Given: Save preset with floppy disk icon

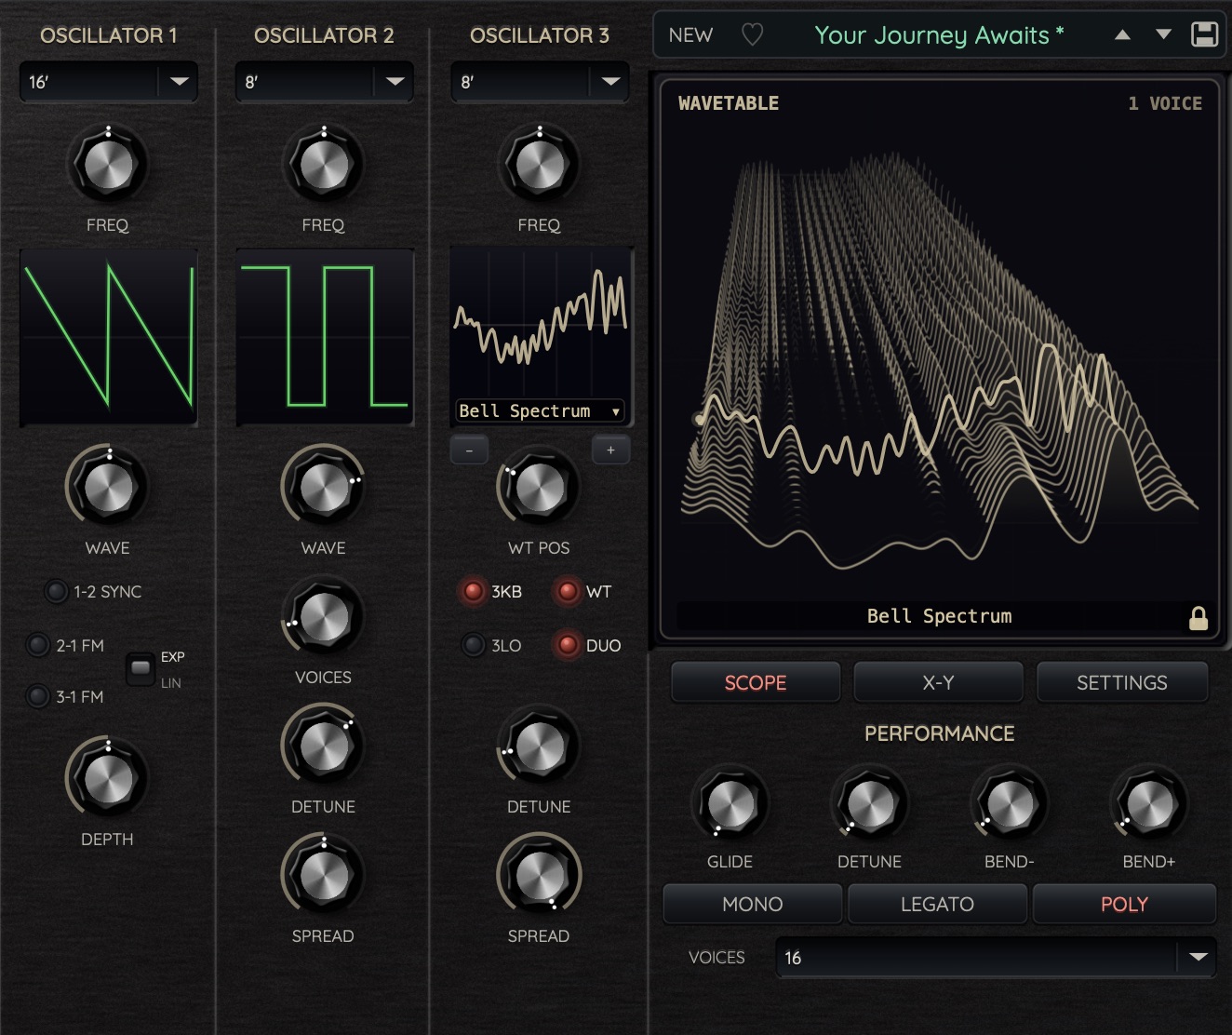Looking at the screenshot, I should (1204, 34).
